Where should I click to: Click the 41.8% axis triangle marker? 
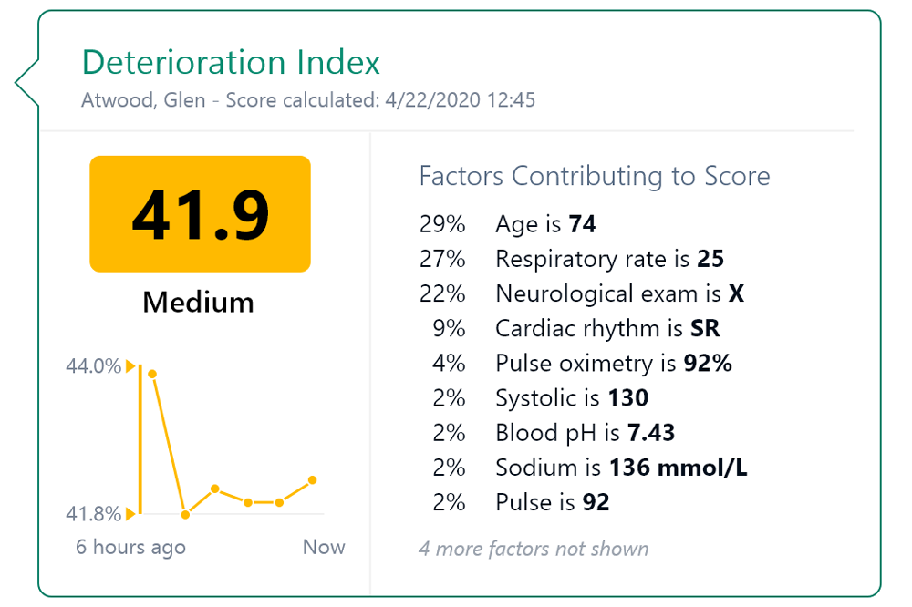(x=130, y=514)
